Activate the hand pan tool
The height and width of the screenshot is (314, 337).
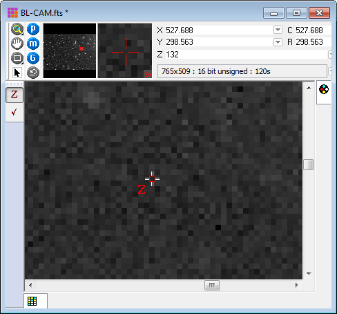[17, 44]
